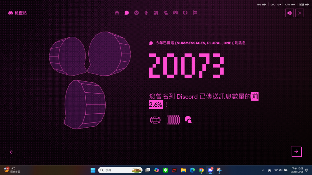Click the wireframe globe icon

(155, 120)
